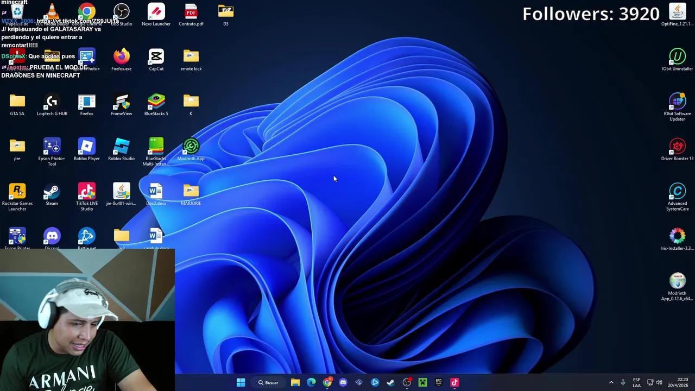Open Battle.net from the taskbar

[x=375, y=382]
